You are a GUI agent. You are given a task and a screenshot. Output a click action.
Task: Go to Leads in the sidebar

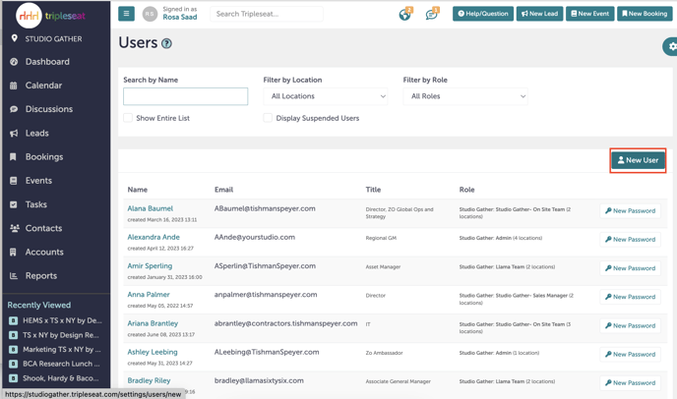pos(36,133)
